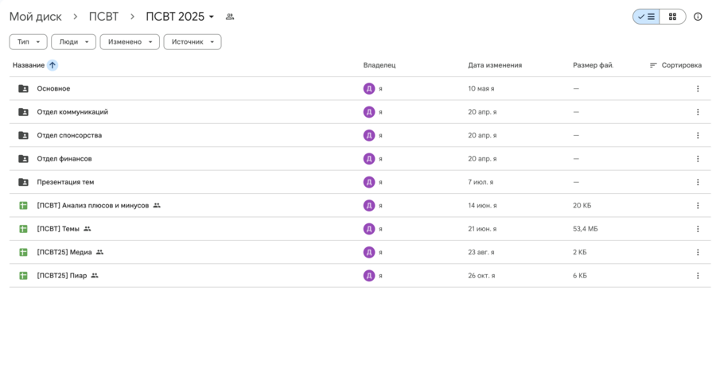Click the sheets icon of [ПСВТ] Темы
Screen dimensions: 716x376
tap(23, 229)
